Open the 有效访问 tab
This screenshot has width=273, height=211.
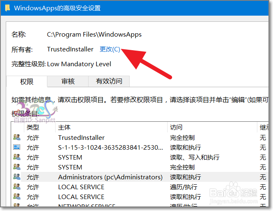[x=109, y=81]
